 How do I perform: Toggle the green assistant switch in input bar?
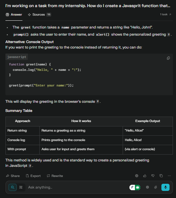click(x=135, y=187)
